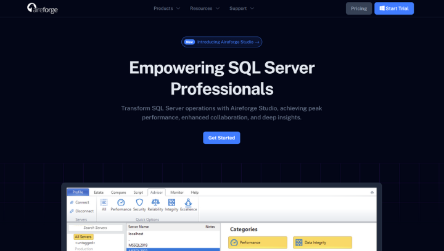Choose the Reliability scales icon
This screenshot has height=251, width=444.
point(155,203)
